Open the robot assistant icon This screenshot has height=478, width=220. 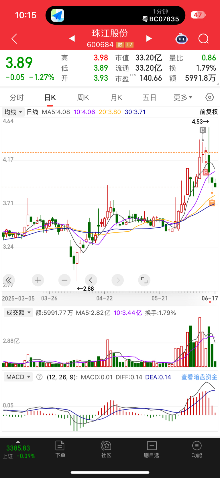point(181,38)
